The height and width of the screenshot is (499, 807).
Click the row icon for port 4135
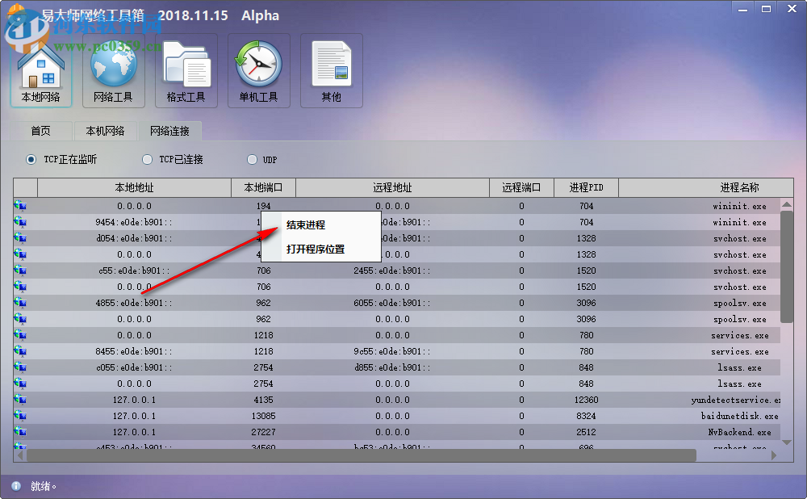[21, 400]
